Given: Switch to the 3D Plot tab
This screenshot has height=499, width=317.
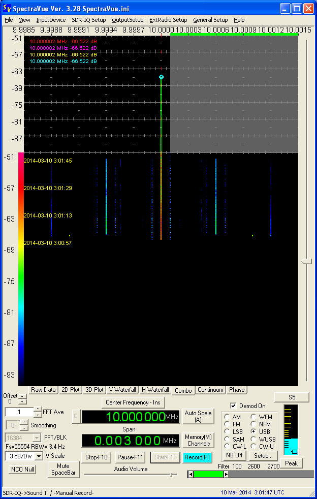Looking at the screenshot, I should (94, 390).
